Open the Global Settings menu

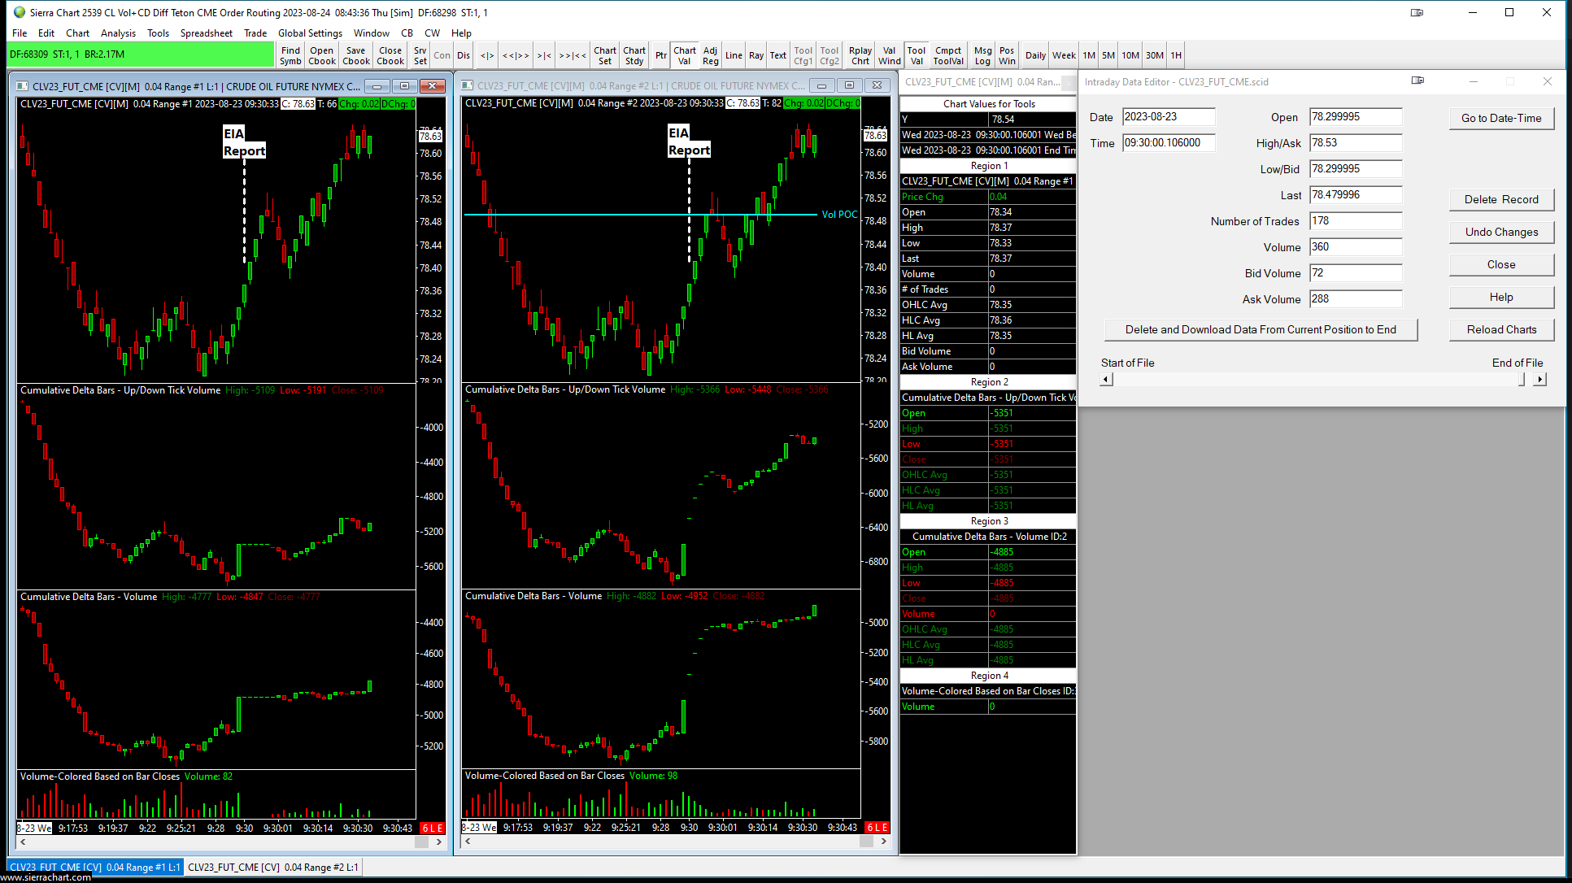pyautogui.click(x=310, y=33)
